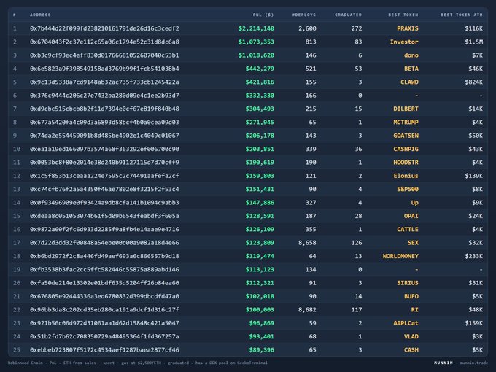Select address starting 0xfb3538b3fac2
Viewport: 496px width, 372px height.
(104, 269)
